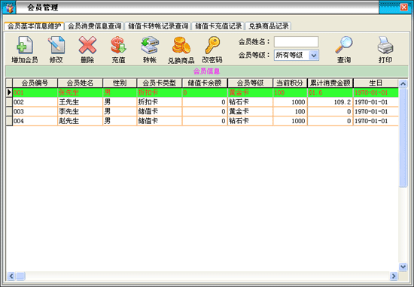Click name cell 王先生
The height and width of the screenshot is (287, 414).
coord(80,102)
